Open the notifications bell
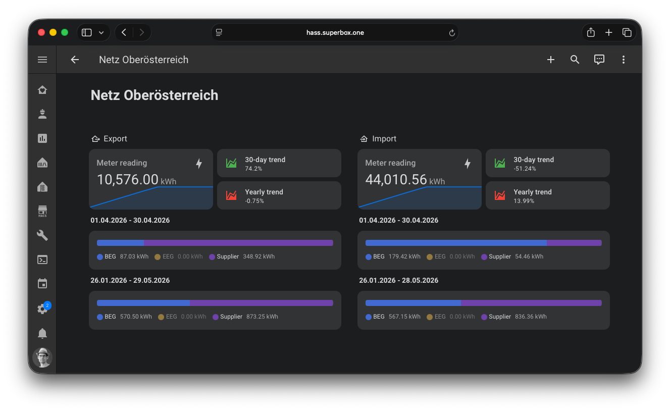The width and height of the screenshot is (670, 411). pyautogui.click(x=42, y=333)
